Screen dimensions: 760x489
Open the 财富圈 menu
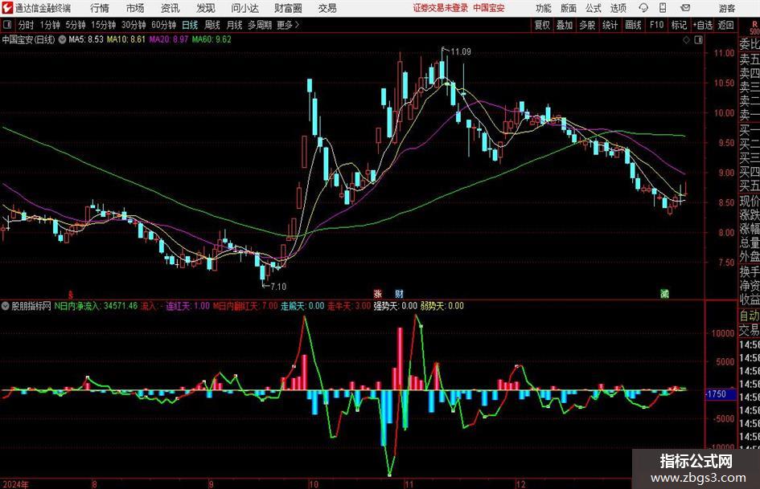[x=288, y=8]
